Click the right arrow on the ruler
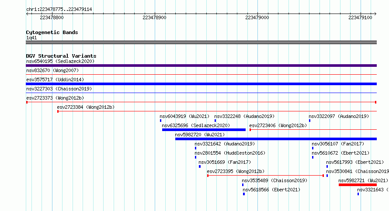Viewport: 389px width, 211px height. click(x=375, y=14)
